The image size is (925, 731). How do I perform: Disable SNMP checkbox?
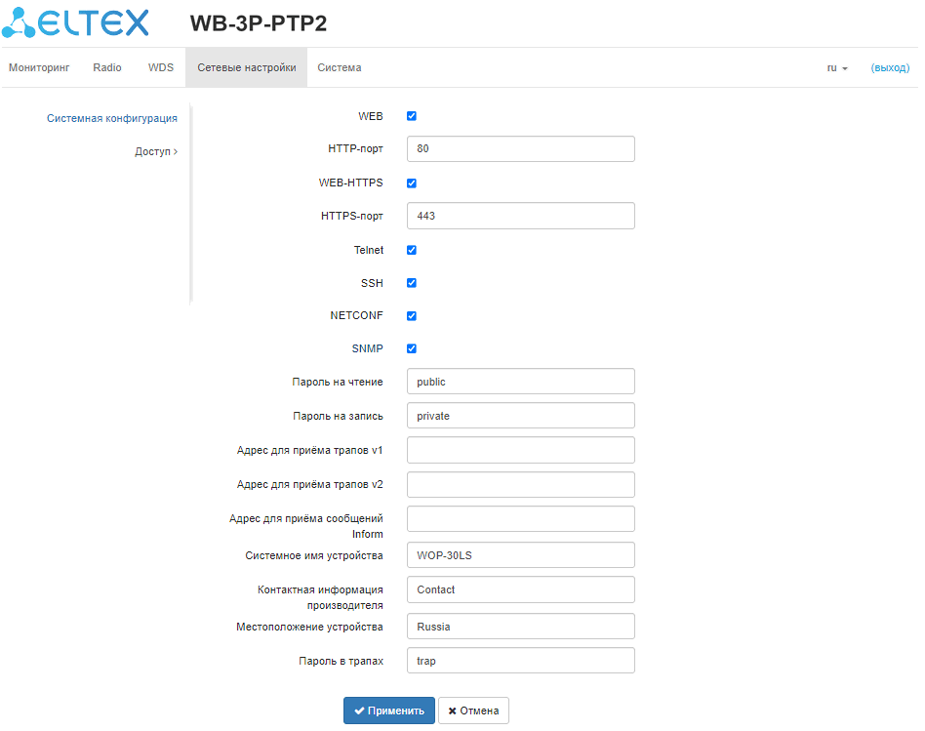click(412, 348)
